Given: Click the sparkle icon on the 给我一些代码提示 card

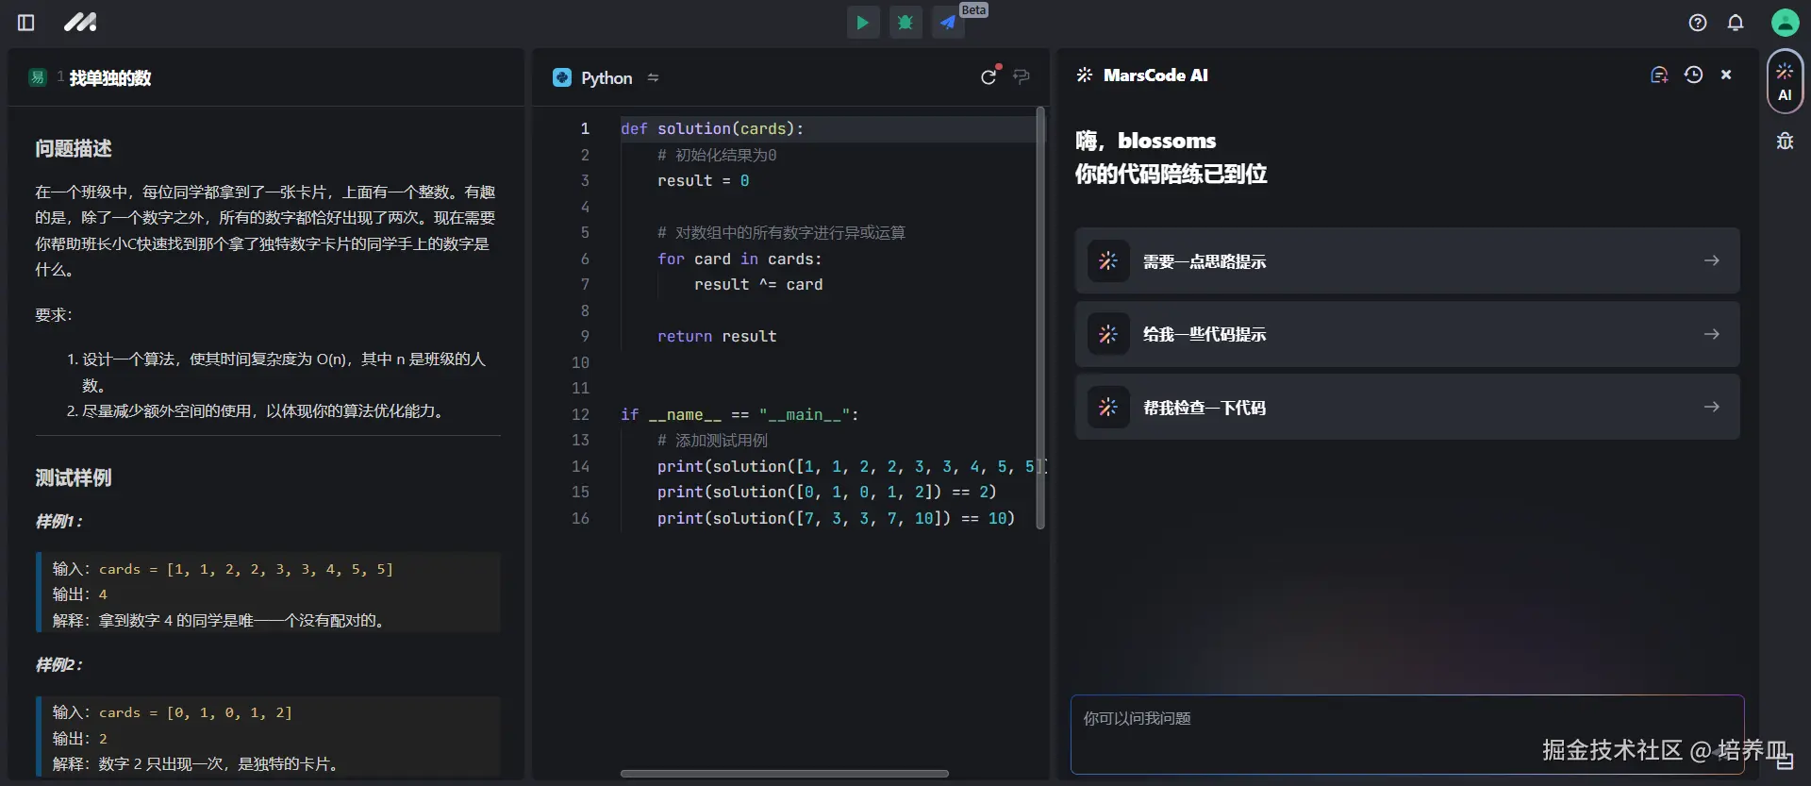Looking at the screenshot, I should click(1108, 334).
